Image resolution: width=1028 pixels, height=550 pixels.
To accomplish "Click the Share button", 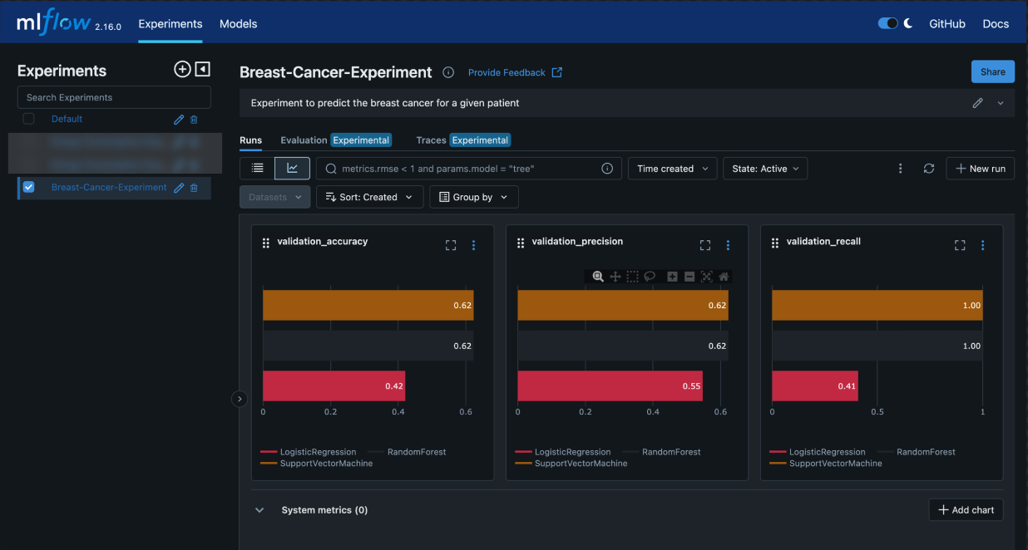I will [992, 71].
